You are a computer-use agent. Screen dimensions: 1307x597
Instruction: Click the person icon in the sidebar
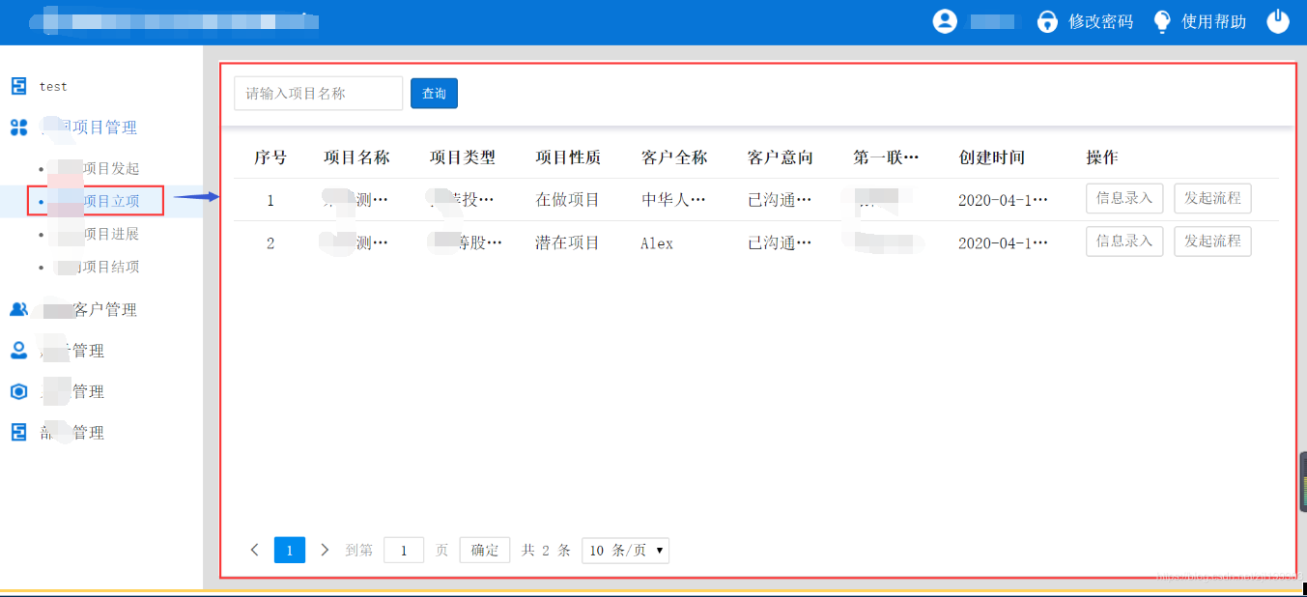click(x=18, y=350)
